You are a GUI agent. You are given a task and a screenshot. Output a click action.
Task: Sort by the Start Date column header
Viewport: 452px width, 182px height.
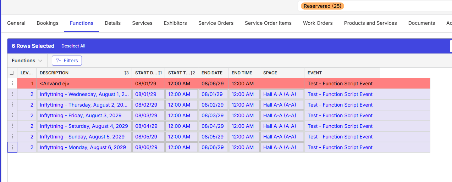148,73
